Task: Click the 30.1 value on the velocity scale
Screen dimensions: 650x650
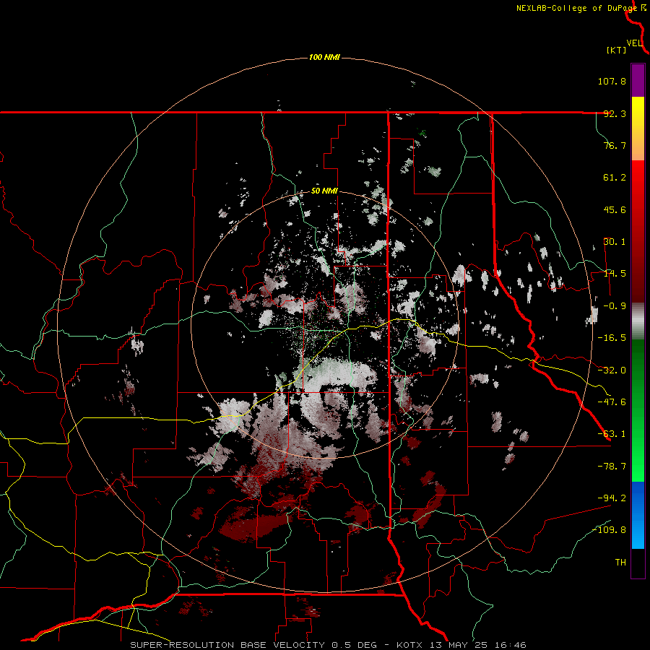Action: (x=615, y=242)
